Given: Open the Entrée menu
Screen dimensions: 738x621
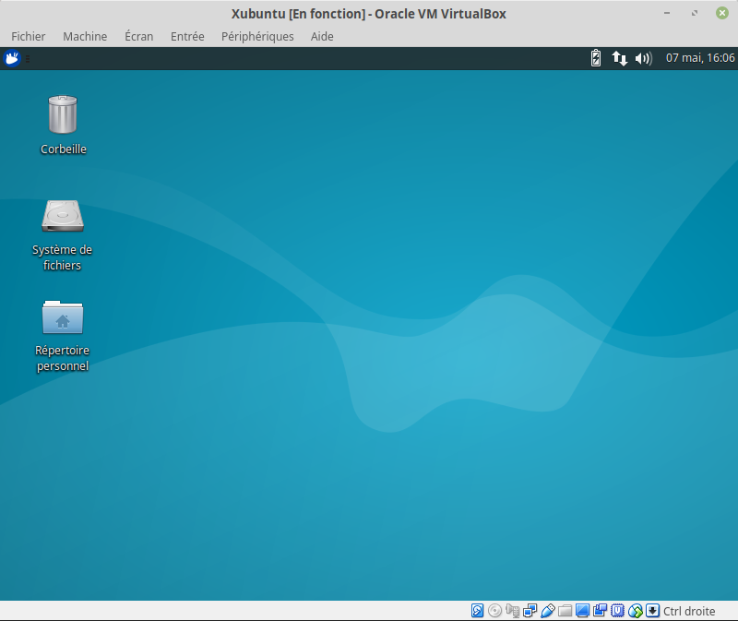Looking at the screenshot, I should [187, 36].
